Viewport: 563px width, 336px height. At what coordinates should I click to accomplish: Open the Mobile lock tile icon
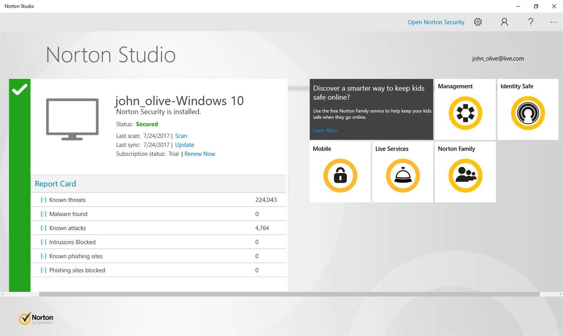pyautogui.click(x=340, y=176)
